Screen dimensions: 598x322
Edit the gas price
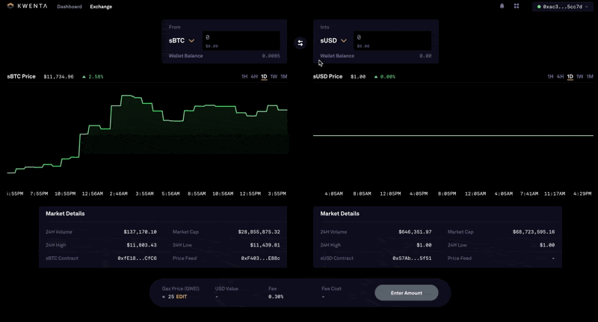coord(182,297)
